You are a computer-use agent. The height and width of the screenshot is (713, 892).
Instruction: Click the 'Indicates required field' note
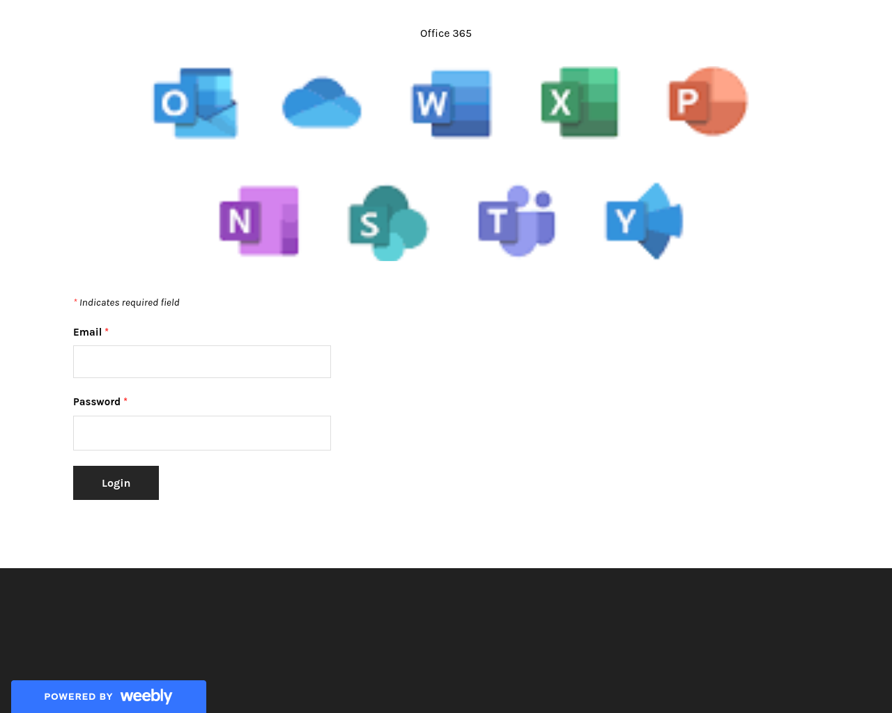pyautogui.click(x=127, y=302)
